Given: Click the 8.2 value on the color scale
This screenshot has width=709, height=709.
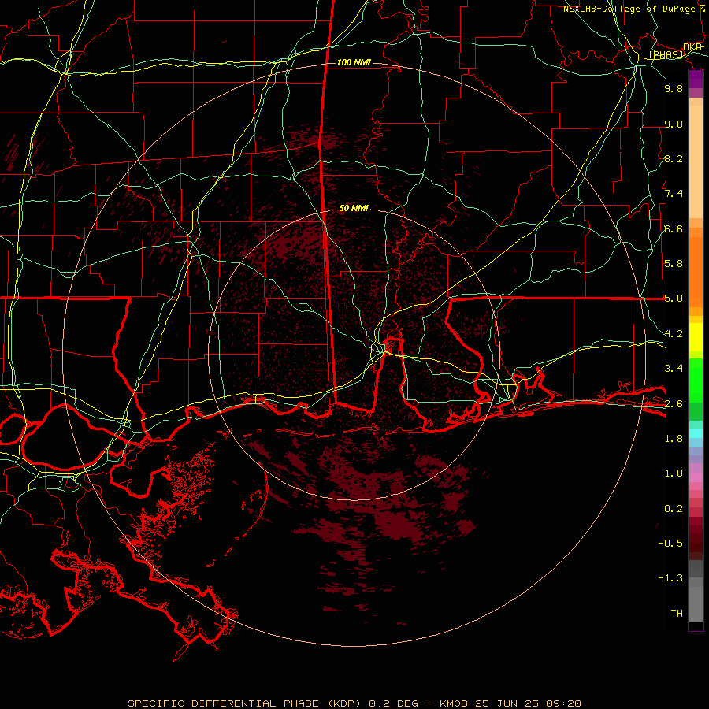Looking at the screenshot, I should (674, 158).
